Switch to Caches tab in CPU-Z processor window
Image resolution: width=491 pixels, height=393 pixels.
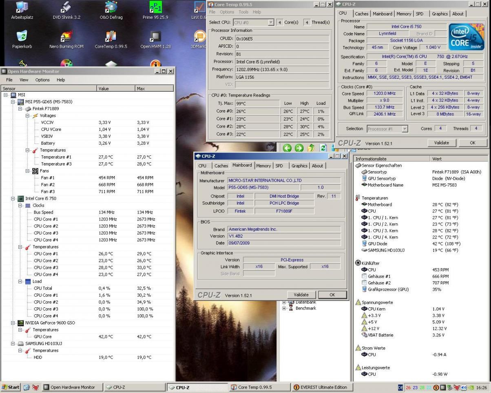coord(362,14)
